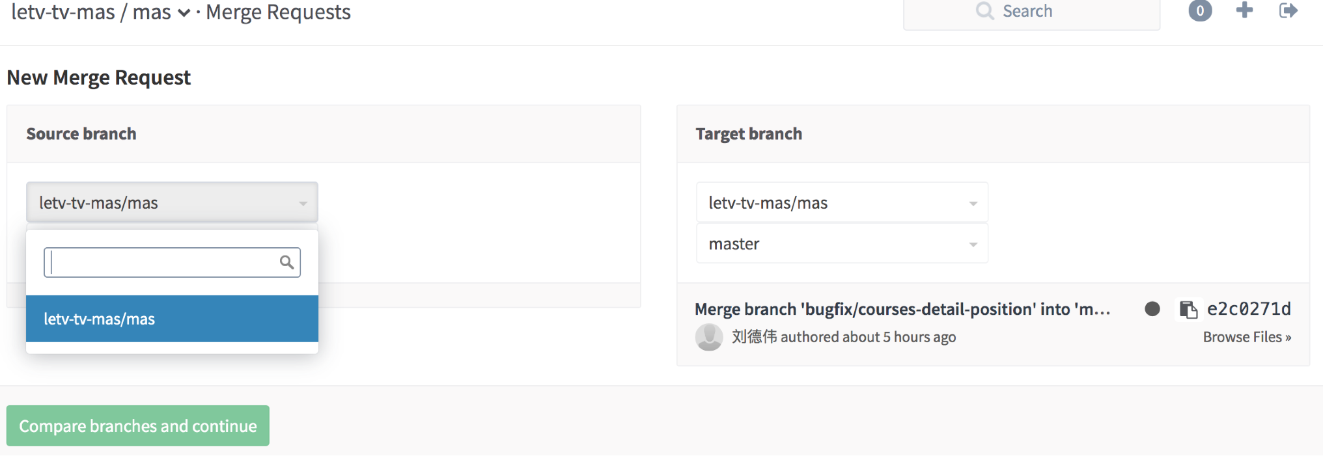Expand the master target branch dropdown
Screen dimensions: 1323x458
click(x=842, y=243)
